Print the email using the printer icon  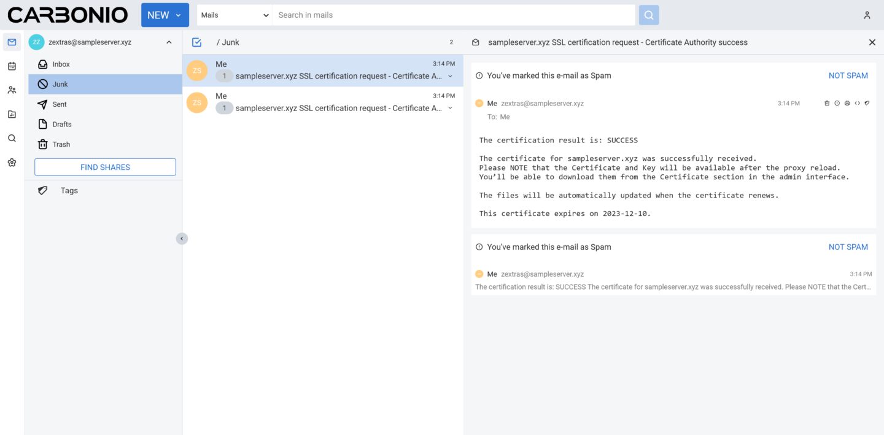[847, 103]
